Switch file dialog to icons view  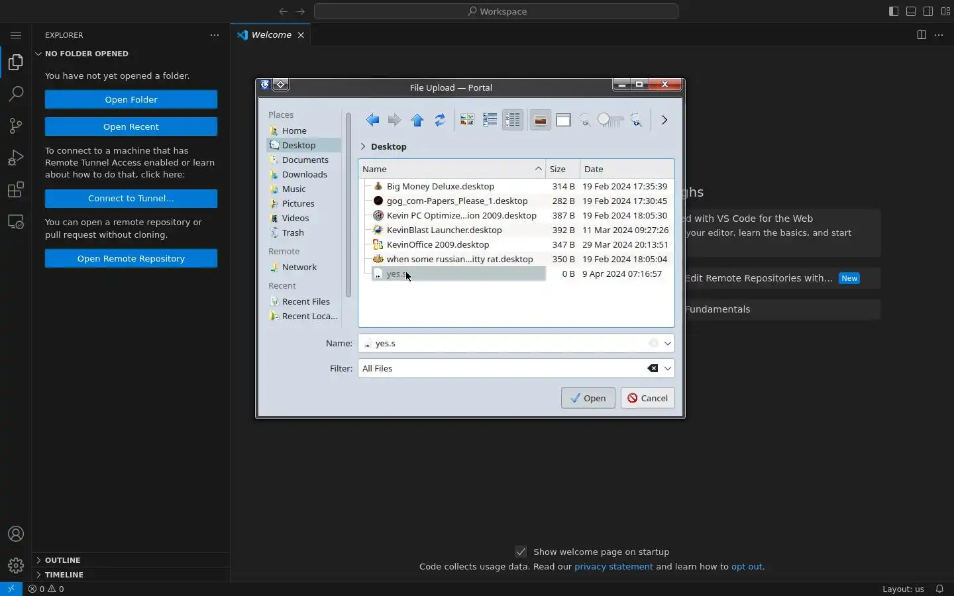[x=467, y=120]
